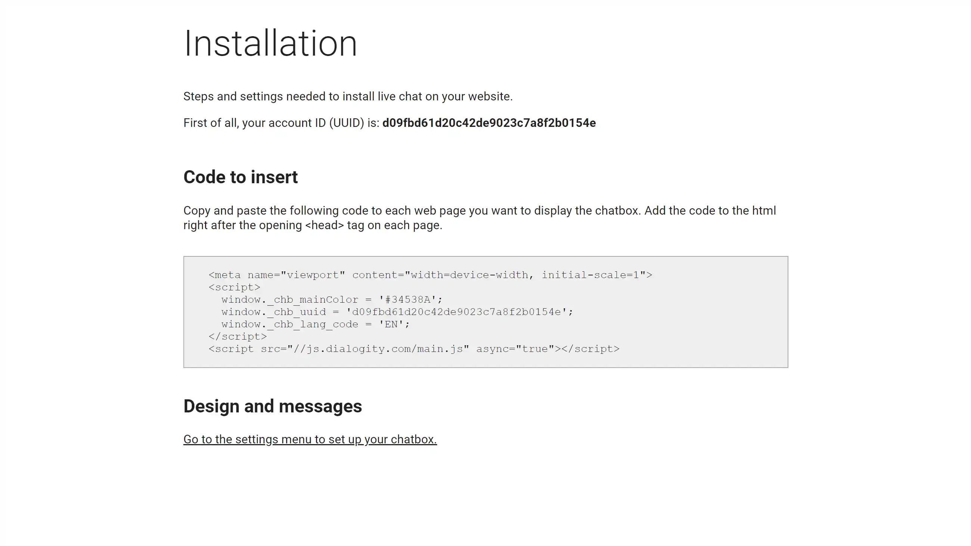The image size is (971, 546).
Task: Open the settings menu chatbox link
Action: pos(310,439)
